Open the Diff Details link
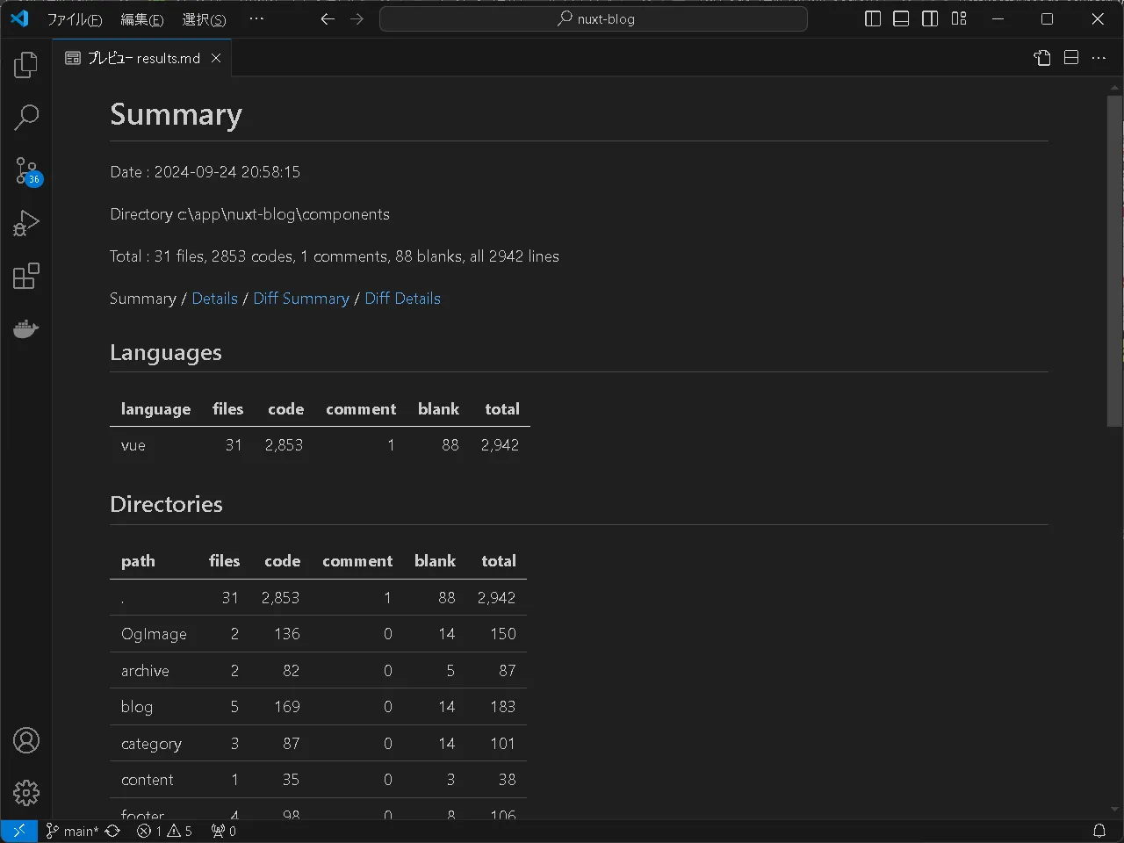 point(402,299)
